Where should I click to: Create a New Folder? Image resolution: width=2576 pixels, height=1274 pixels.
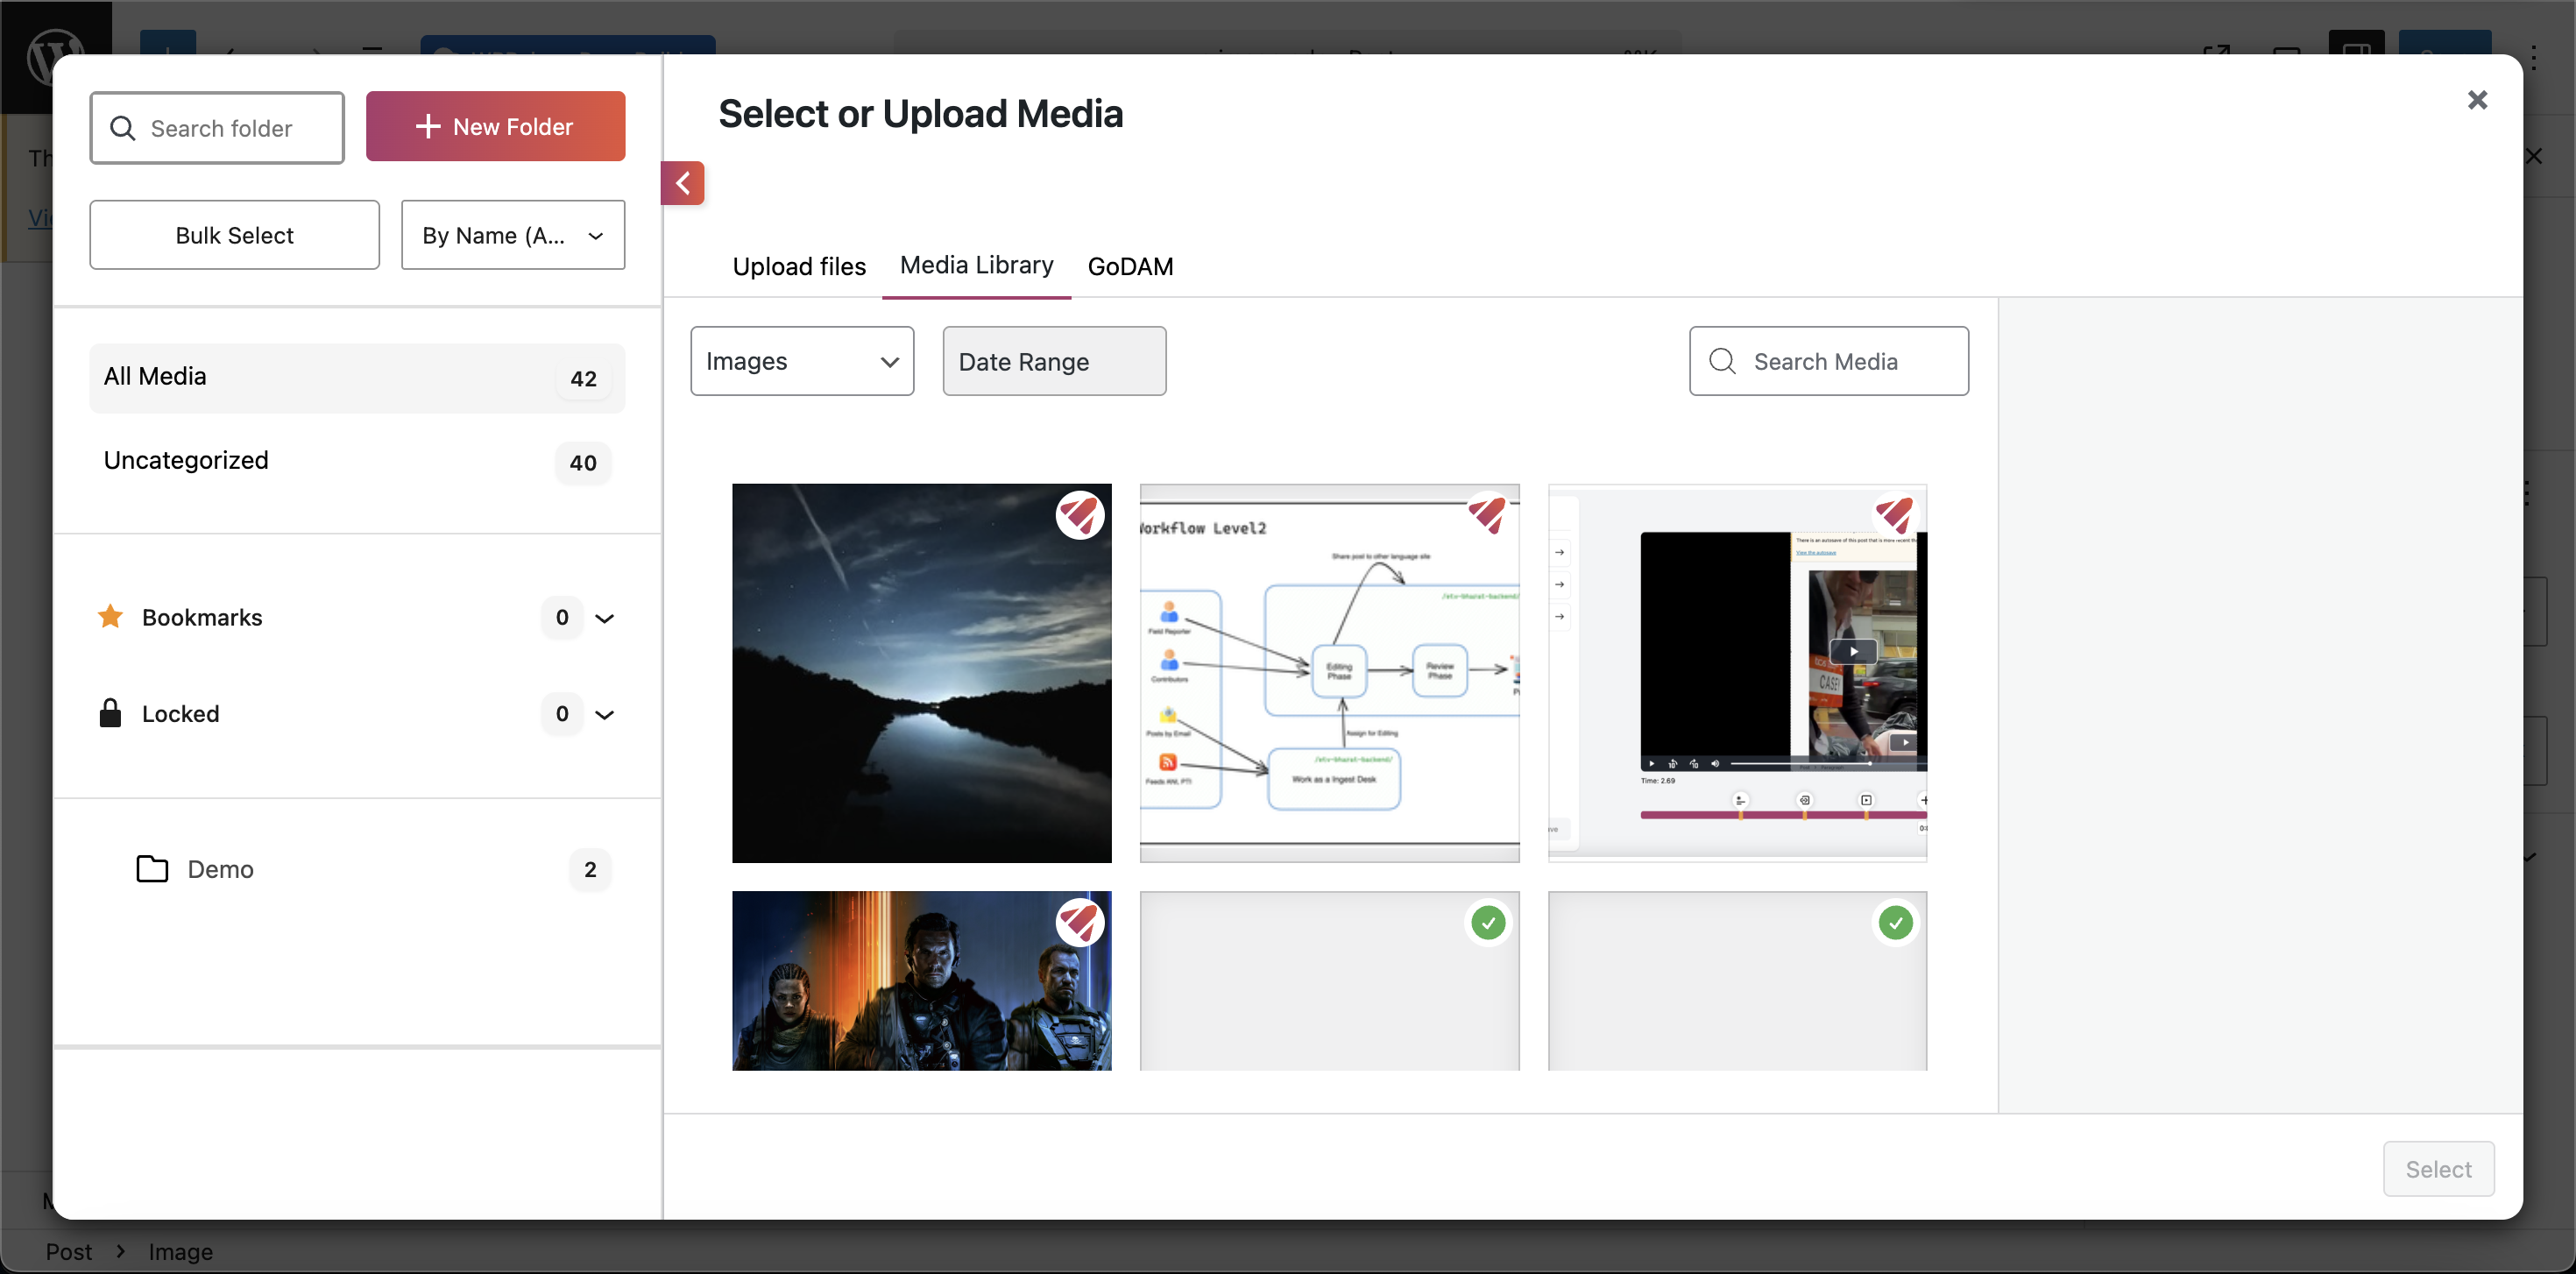coord(495,126)
